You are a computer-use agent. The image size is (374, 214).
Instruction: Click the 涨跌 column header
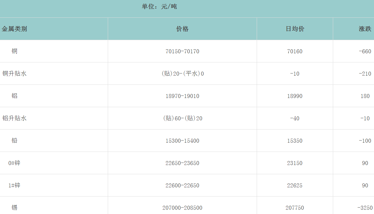pyautogui.click(x=365, y=29)
